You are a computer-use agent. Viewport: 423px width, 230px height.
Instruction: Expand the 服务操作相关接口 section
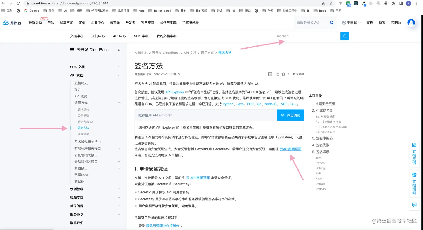pyautogui.click(x=119, y=142)
